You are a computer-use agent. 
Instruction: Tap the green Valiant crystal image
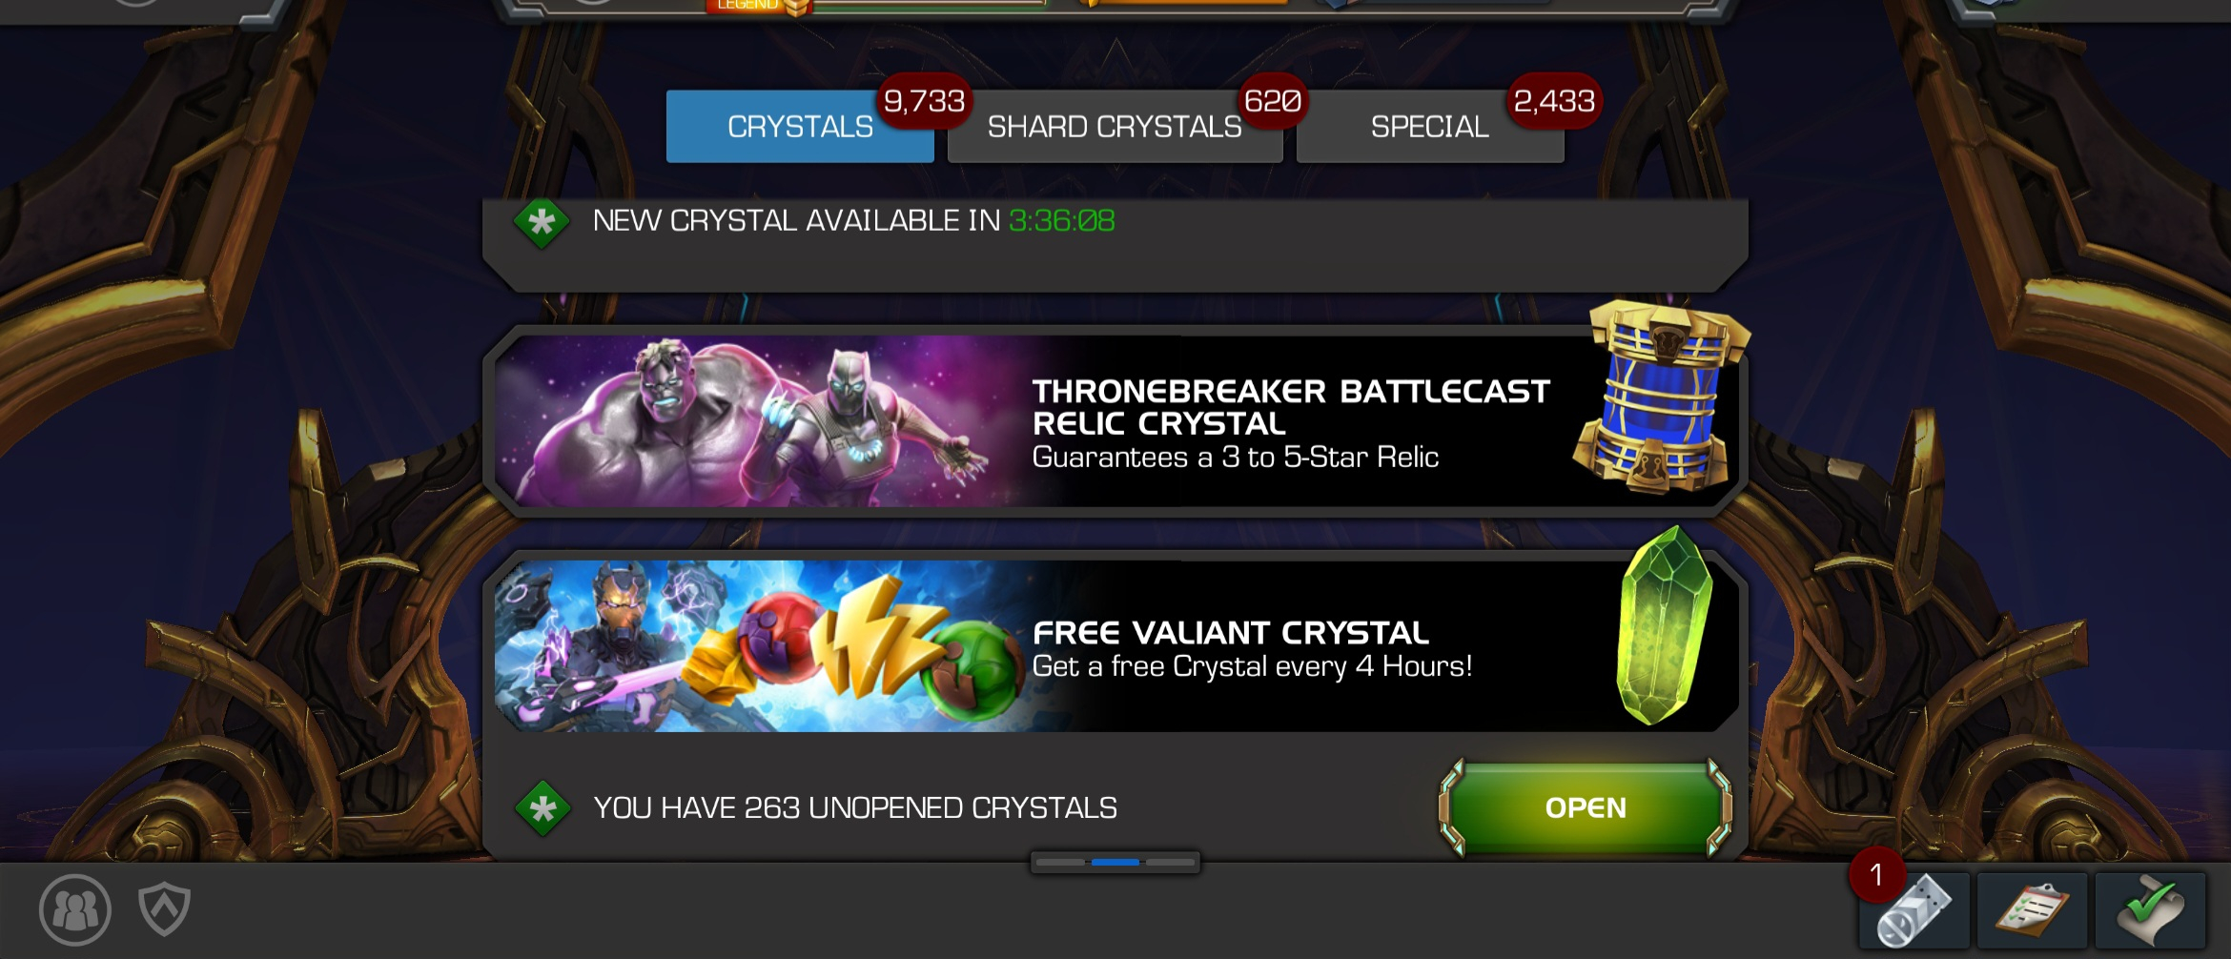1665,625
